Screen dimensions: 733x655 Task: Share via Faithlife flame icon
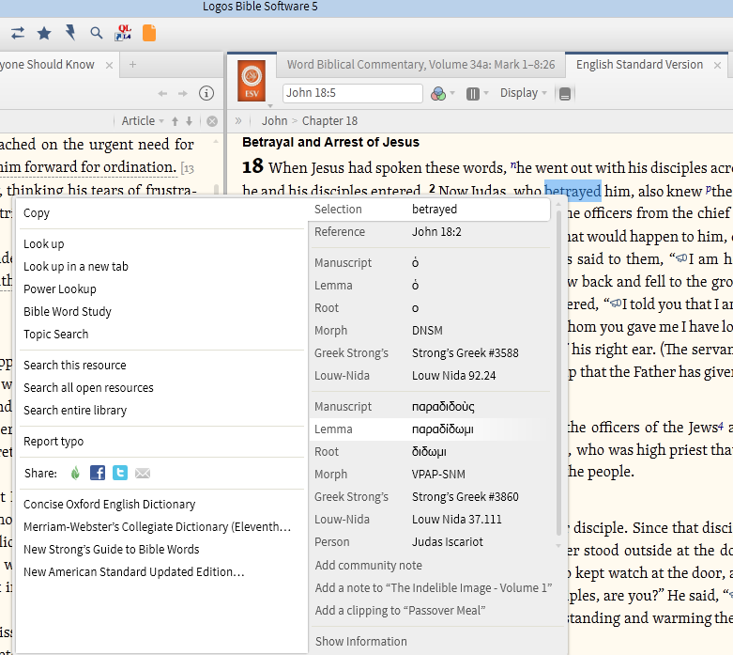[75, 473]
